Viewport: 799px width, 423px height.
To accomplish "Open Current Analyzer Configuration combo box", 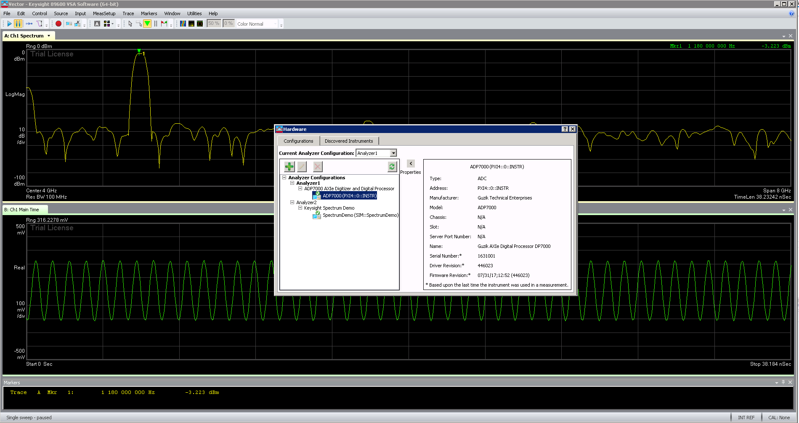I will click(x=376, y=153).
